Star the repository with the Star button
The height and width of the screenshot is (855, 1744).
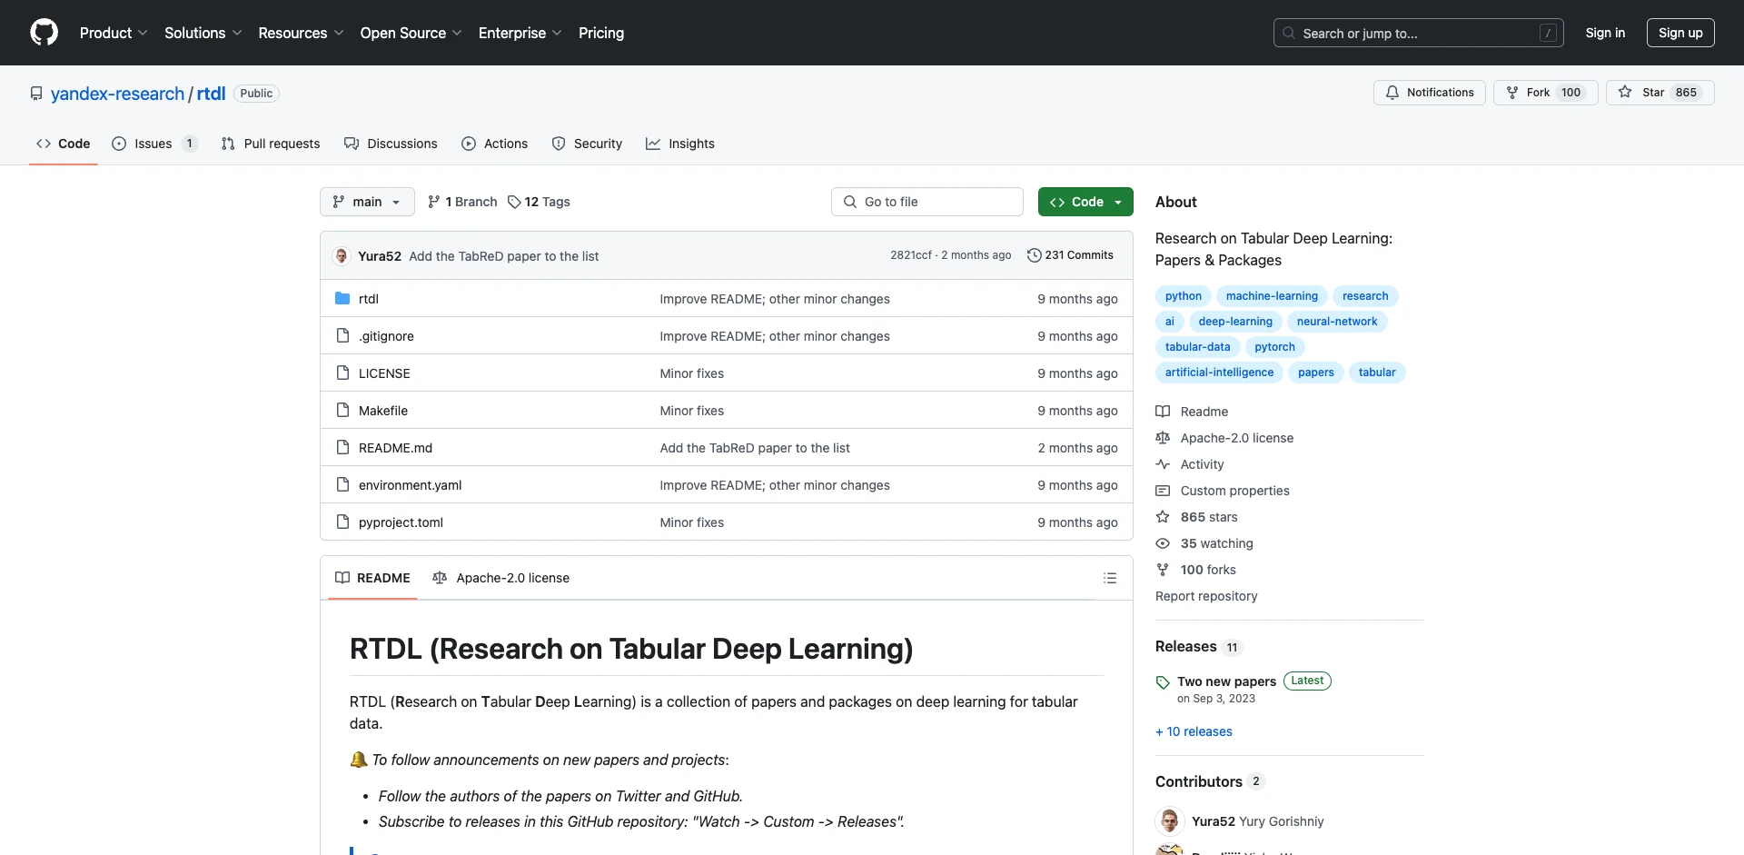(1660, 93)
